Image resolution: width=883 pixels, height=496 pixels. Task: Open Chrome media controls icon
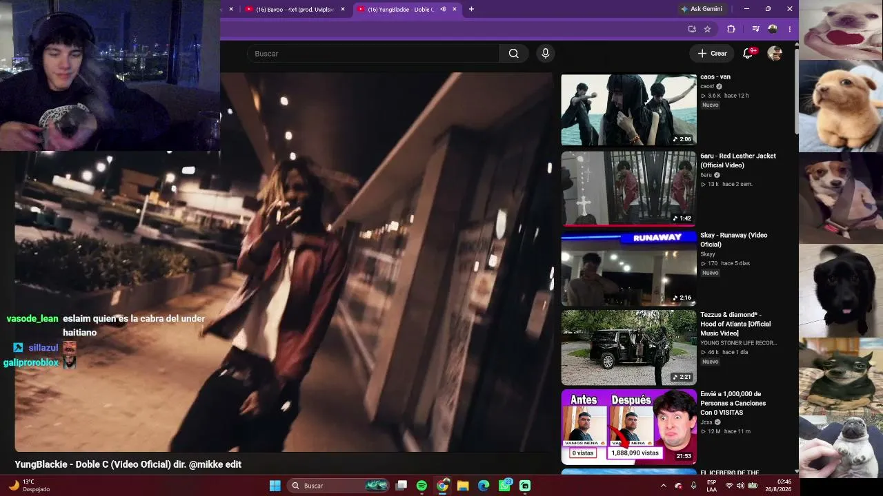tap(756, 29)
